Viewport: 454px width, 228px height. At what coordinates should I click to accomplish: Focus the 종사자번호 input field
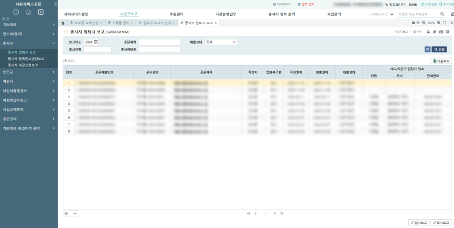pos(160,49)
